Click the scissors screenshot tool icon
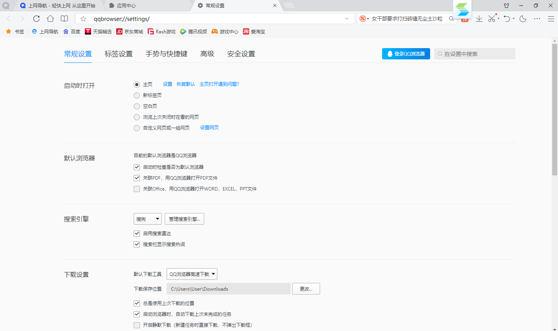The width and height of the screenshot is (558, 331). 491,19
